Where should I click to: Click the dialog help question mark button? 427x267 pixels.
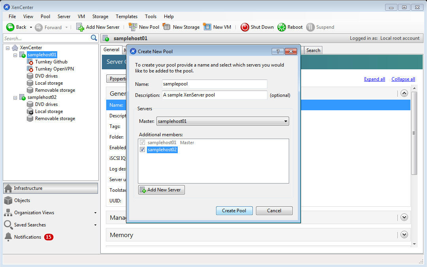[x=278, y=51]
